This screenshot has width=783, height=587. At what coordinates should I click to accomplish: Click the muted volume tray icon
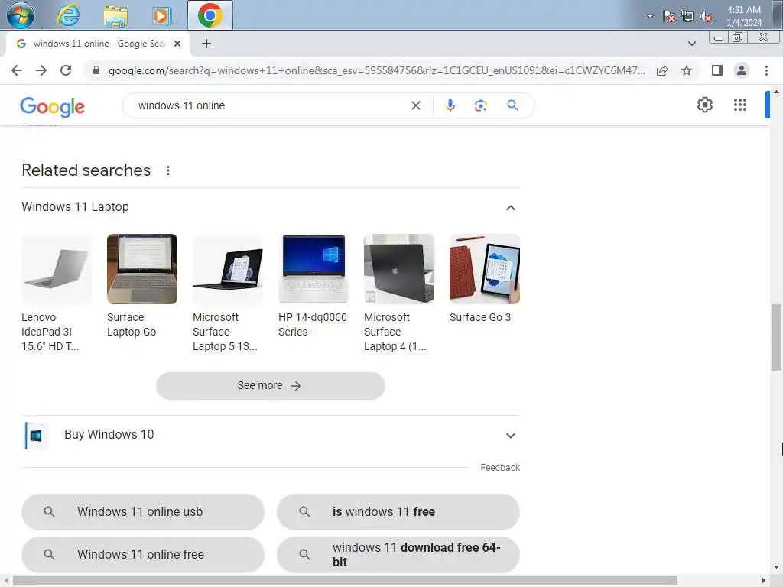(x=706, y=16)
